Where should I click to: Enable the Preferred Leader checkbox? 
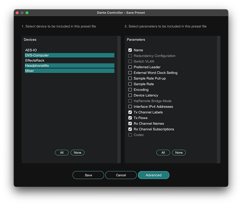pos(130,67)
